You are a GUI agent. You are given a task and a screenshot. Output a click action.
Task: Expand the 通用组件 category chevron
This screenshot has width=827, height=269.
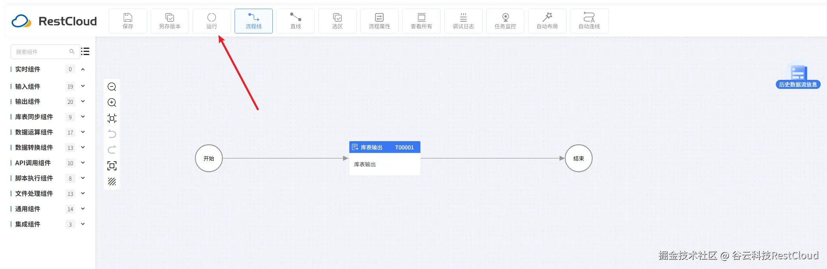coord(83,209)
